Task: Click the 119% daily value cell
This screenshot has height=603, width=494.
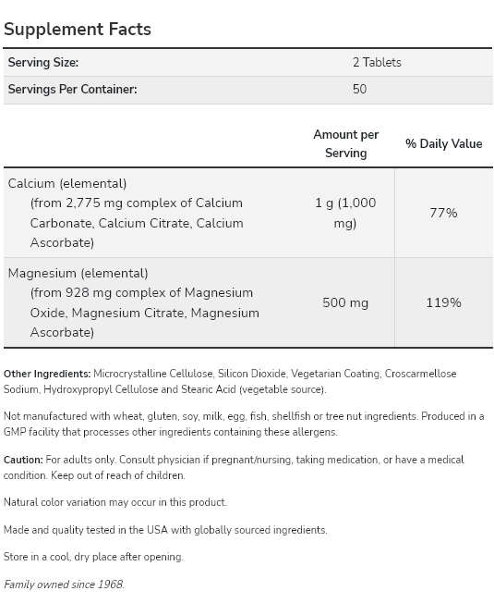Action: pyautogui.click(x=444, y=302)
